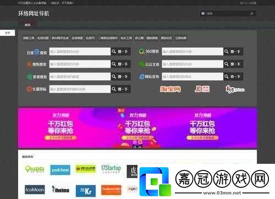This screenshot has height=199, width=275.
Task: Open the 二维码在线制作 tag link
Action: click(108, 38)
